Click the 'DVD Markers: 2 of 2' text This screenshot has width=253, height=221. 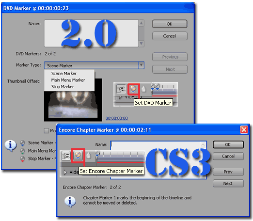click(36, 54)
